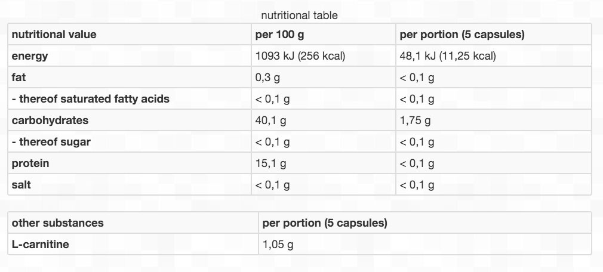This screenshot has height=272, width=603.
Task: Select the 'nutritional value' column header
Action: pyautogui.click(x=54, y=35)
